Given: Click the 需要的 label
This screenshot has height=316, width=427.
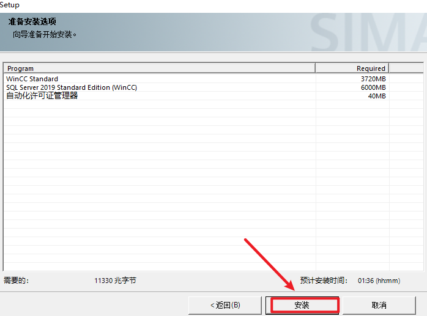Looking at the screenshot, I should coord(17,281).
